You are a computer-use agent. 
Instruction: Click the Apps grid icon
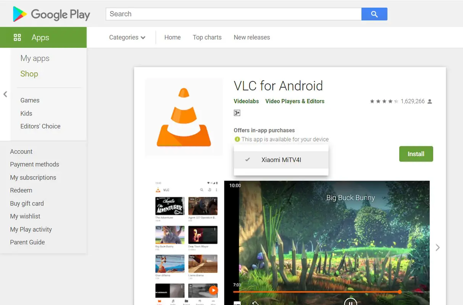[x=17, y=37]
